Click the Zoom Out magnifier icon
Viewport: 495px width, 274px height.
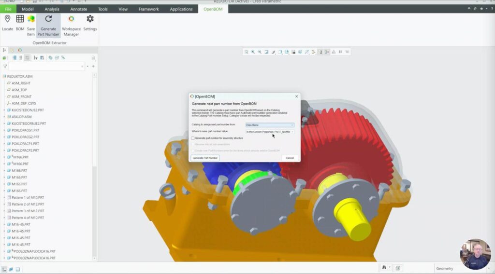click(260, 52)
